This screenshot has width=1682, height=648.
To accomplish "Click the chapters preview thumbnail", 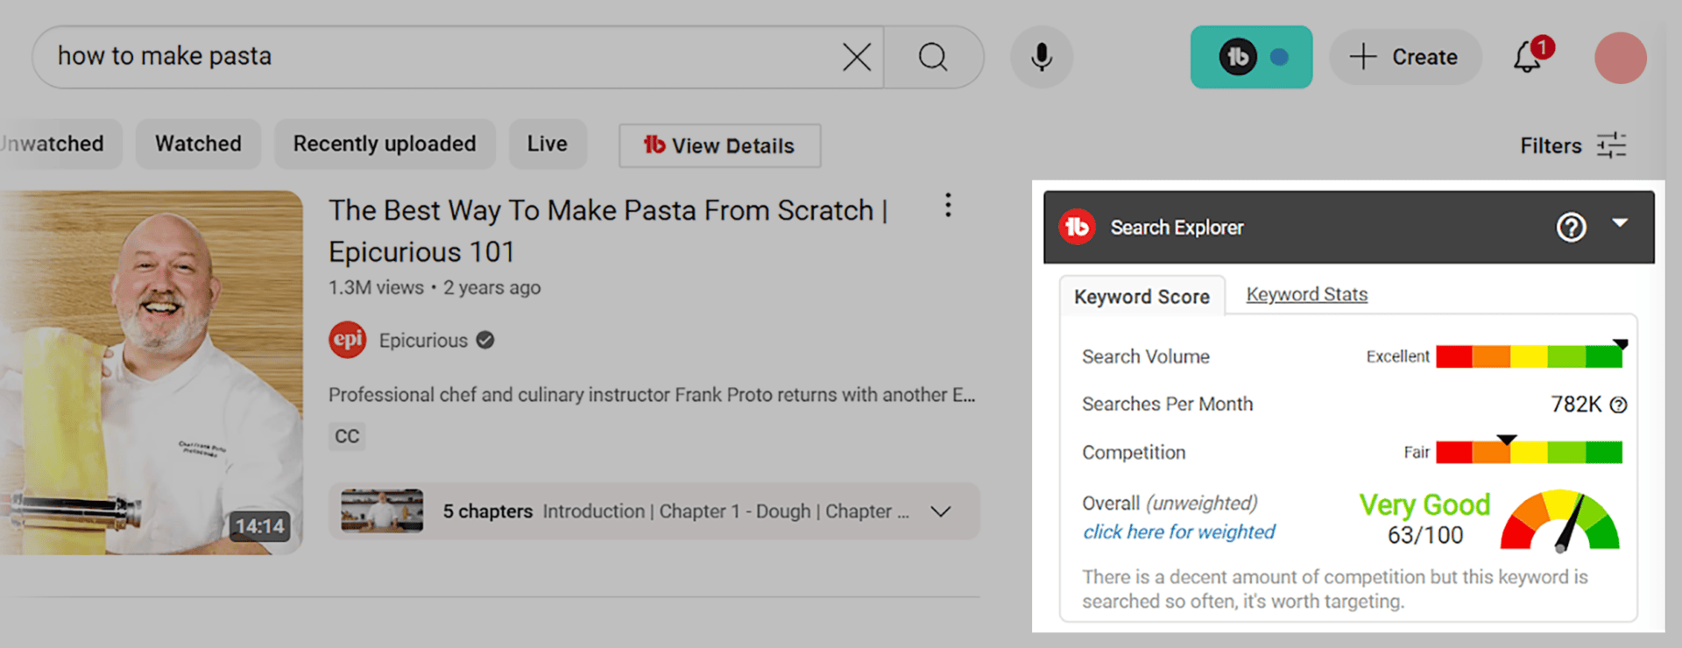I will click(x=382, y=511).
